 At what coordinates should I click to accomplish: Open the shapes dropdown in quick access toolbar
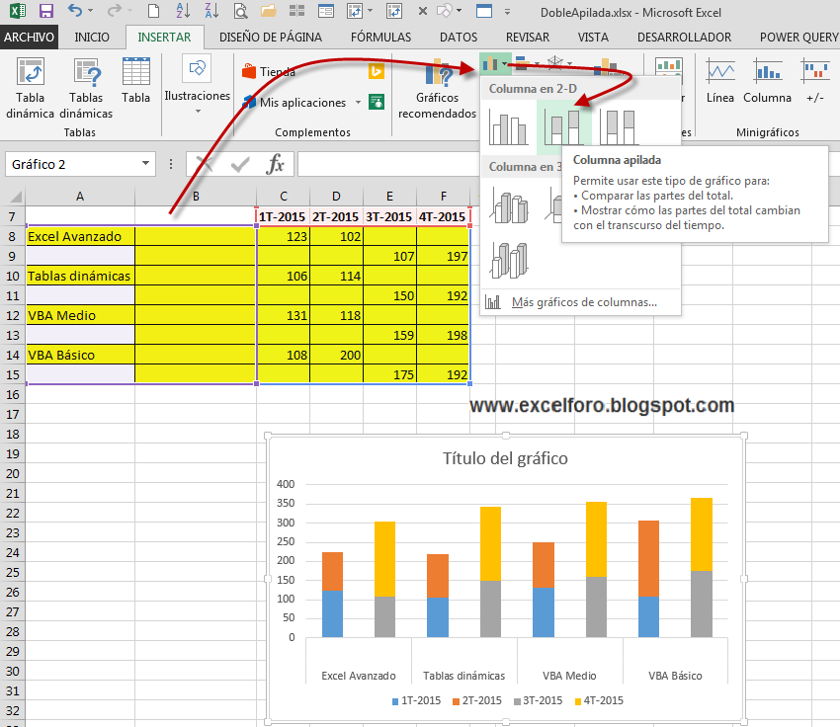pos(460,11)
